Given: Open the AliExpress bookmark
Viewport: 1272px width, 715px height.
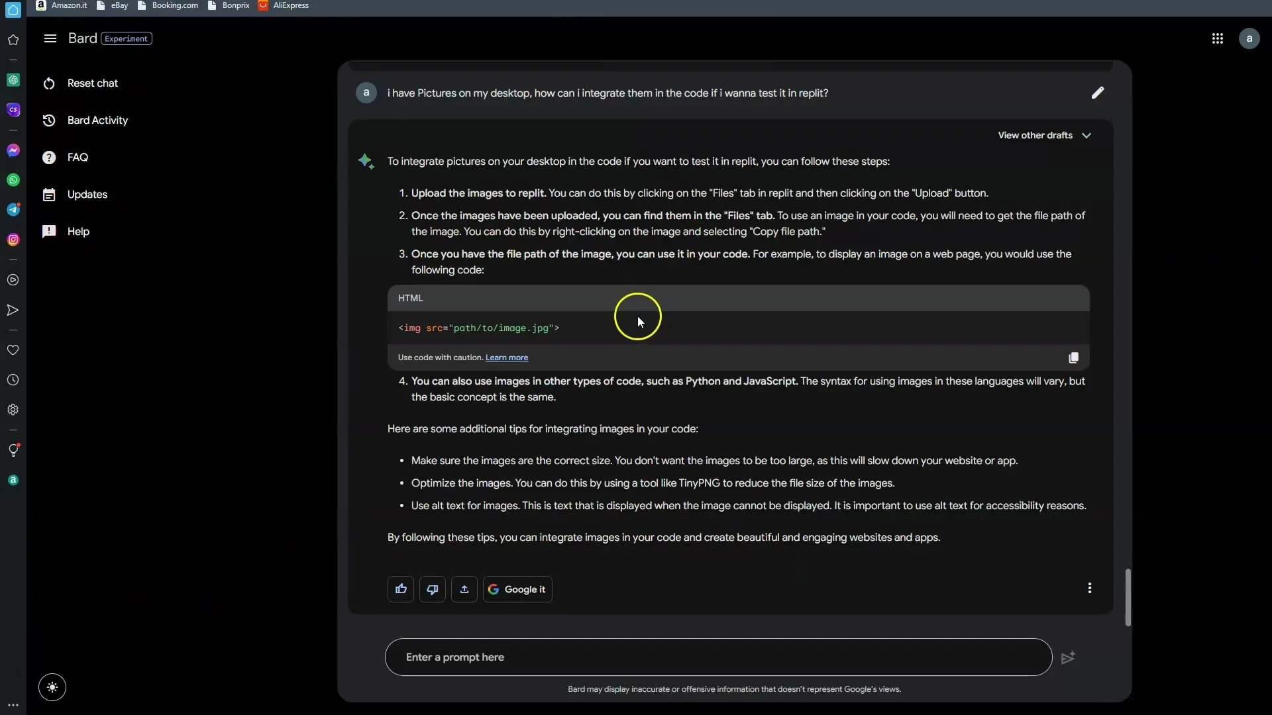Looking at the screenshot, I should [x=284, y=5].
